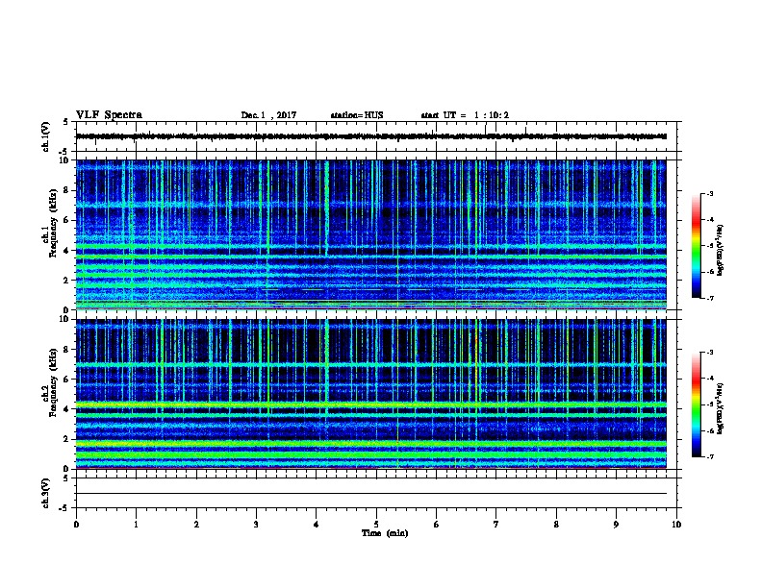Click time axis tick label "5" below ch.3
Viewport: 762px width, 588px height.
376,525
